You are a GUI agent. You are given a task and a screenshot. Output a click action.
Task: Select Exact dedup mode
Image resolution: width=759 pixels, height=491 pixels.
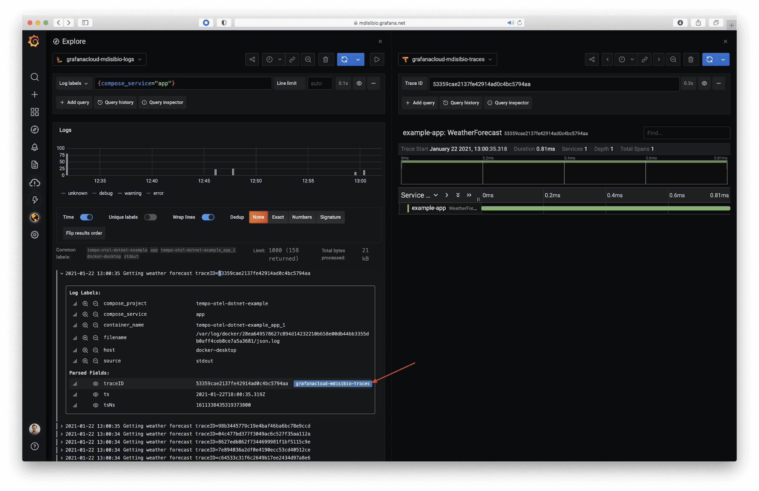point(278,217)
